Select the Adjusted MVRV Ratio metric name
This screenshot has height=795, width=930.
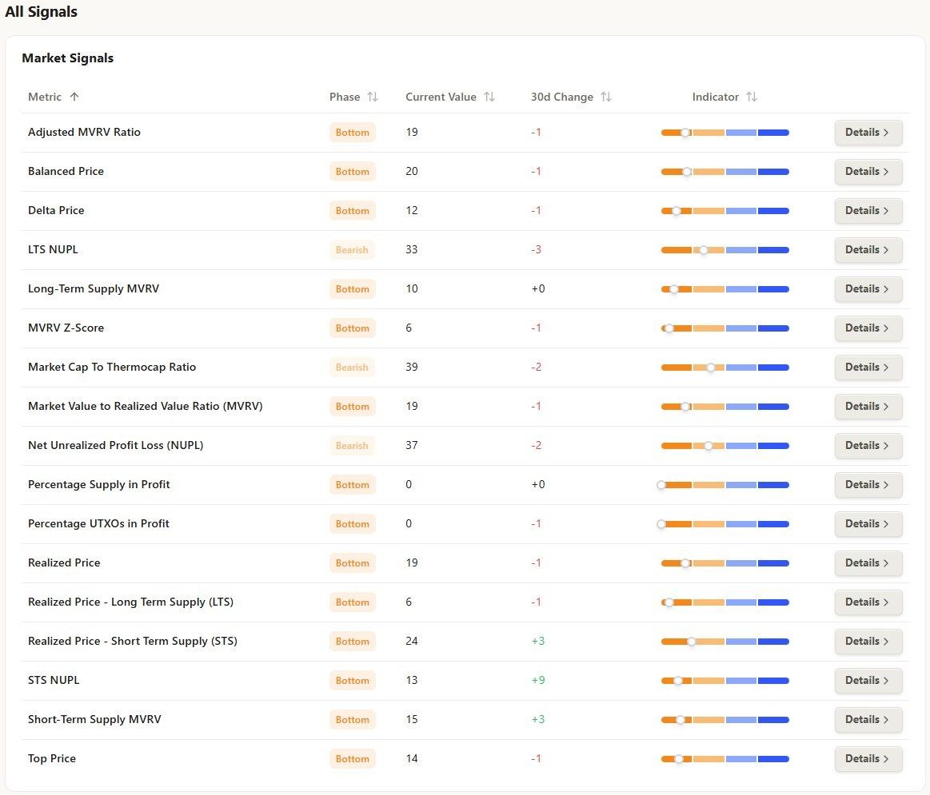[84, 132]
